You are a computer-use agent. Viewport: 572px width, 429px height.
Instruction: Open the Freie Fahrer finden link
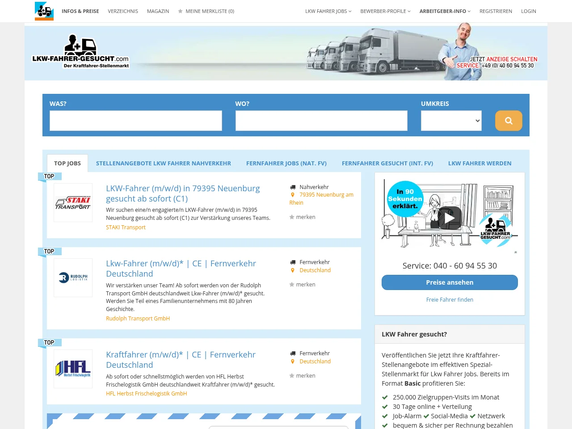pos(450,300)
